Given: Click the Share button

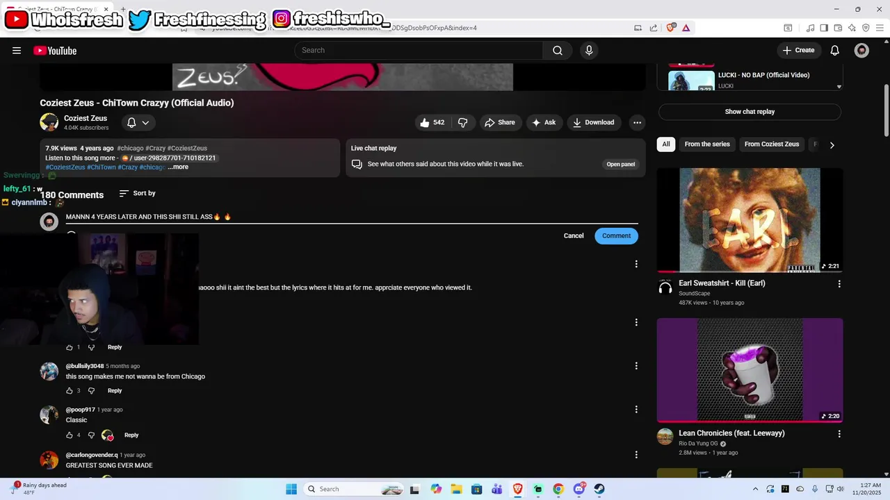Looking at the screenshot, I should pyautogui.click(x=500, y=122).
